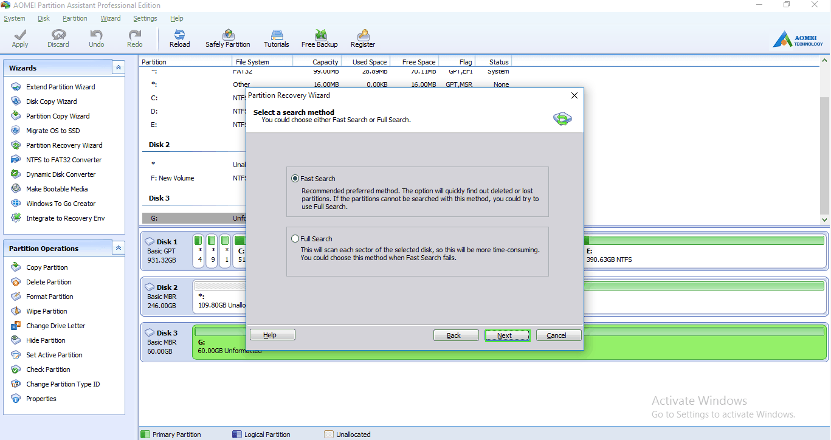
Task: Click the Hide Partition icon
Action: tap(16, 340)
